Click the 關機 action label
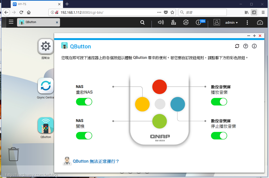Image resolution: width=269 pixels, height=178 pixels. click(80, 126)
